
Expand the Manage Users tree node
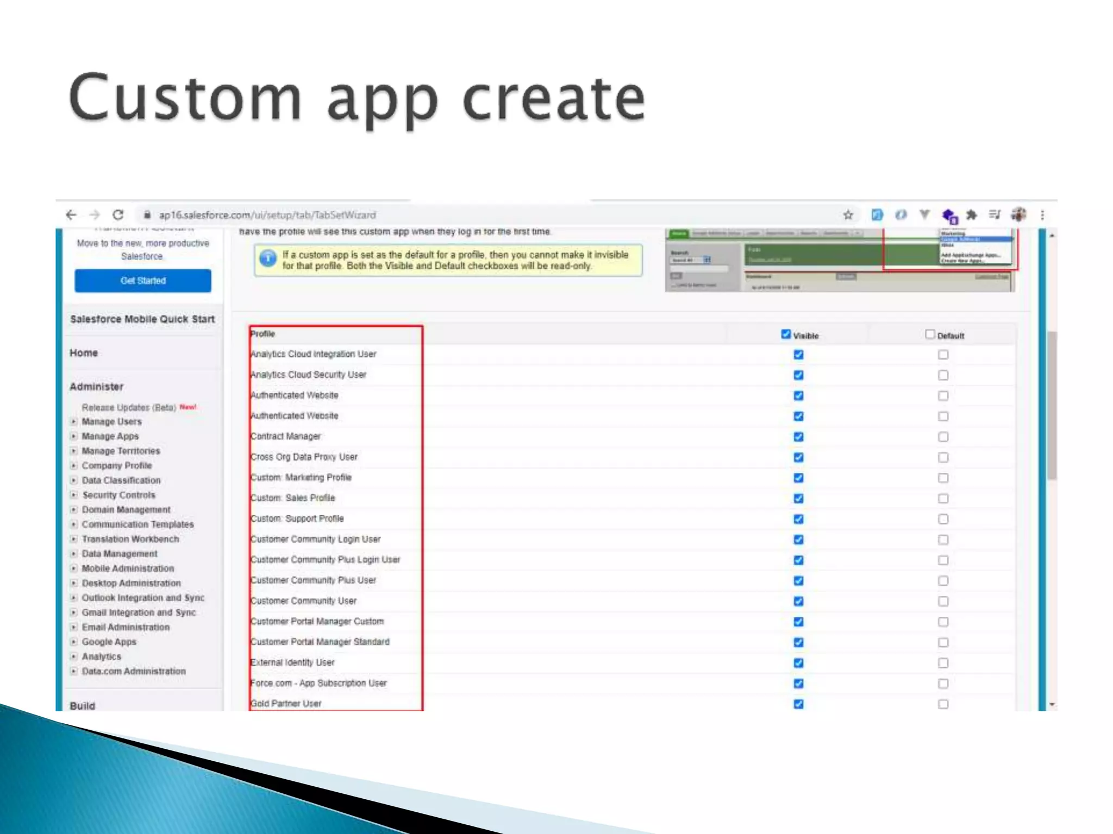(x=74, y=422)
